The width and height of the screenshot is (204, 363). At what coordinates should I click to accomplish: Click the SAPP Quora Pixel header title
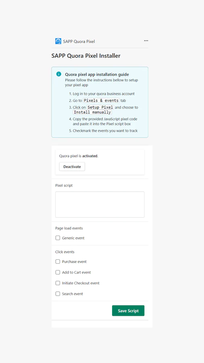pyautogui.click(x=79, y=42)
